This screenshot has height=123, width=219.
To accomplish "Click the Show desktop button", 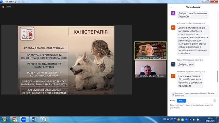I will click(x=217, y=120).
